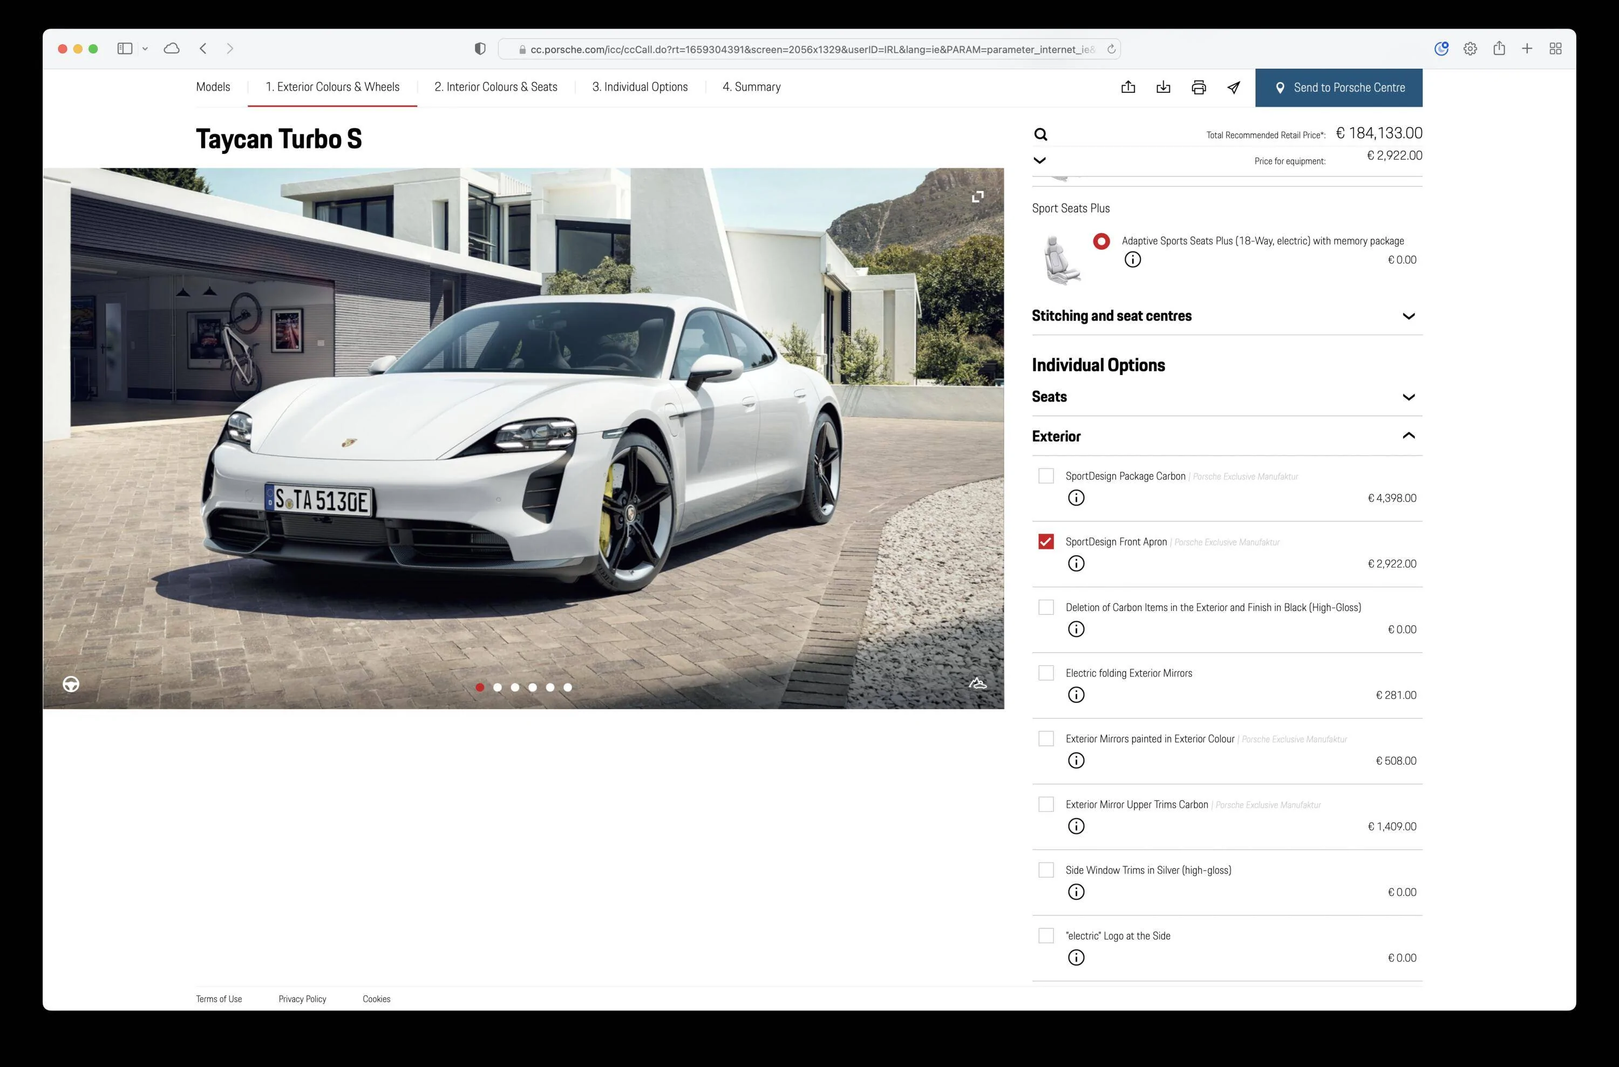Check Electric folding Exterior Mirrors
Image resolution: width=1619 pixels, height=1067 pixels.
coord(1045,673)
